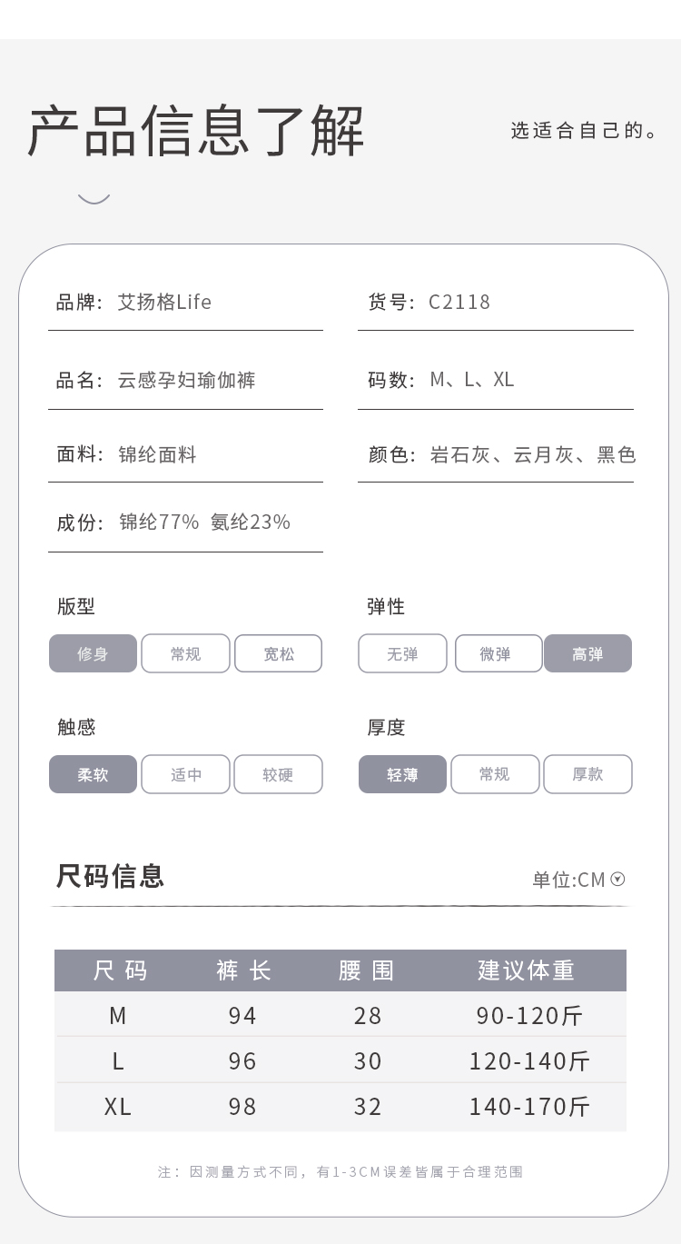Screen dimensions: 681x1244
Task: Select the 厚款 thickness option
Action: tap(587, 774)
